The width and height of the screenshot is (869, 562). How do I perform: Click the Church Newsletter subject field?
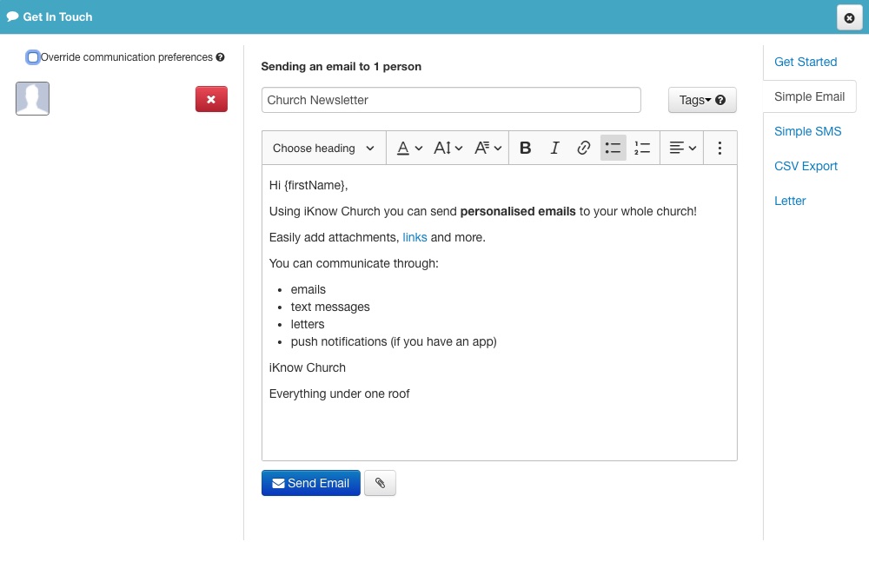click(x=451, y=100)
